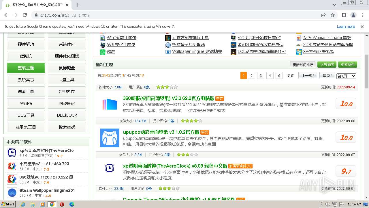The height and width of the screenshot is (208, 369).
Task: Click the Win7动态主题包 icon
Action: [x=103, y=38]
